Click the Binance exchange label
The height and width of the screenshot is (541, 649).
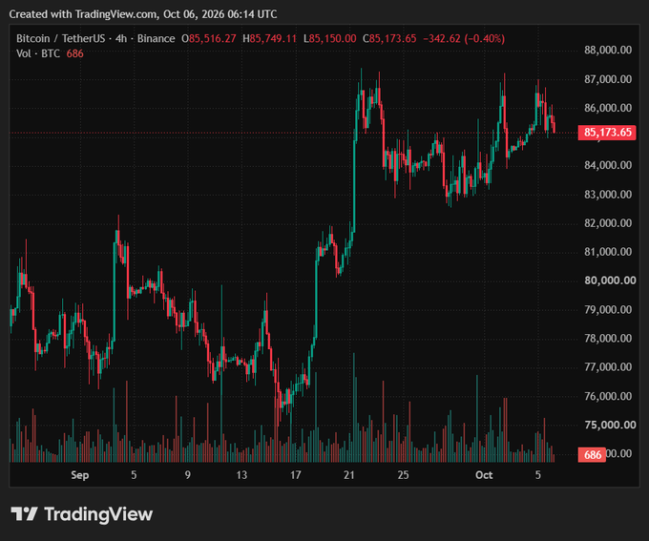coord(156,38)
